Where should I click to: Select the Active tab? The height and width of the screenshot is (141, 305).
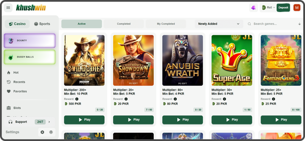coord(82,24)
